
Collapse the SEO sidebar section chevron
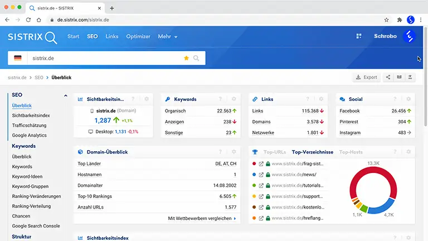[x=66, y=95]
